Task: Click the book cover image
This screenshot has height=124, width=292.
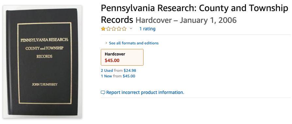Action: (43, 62)
